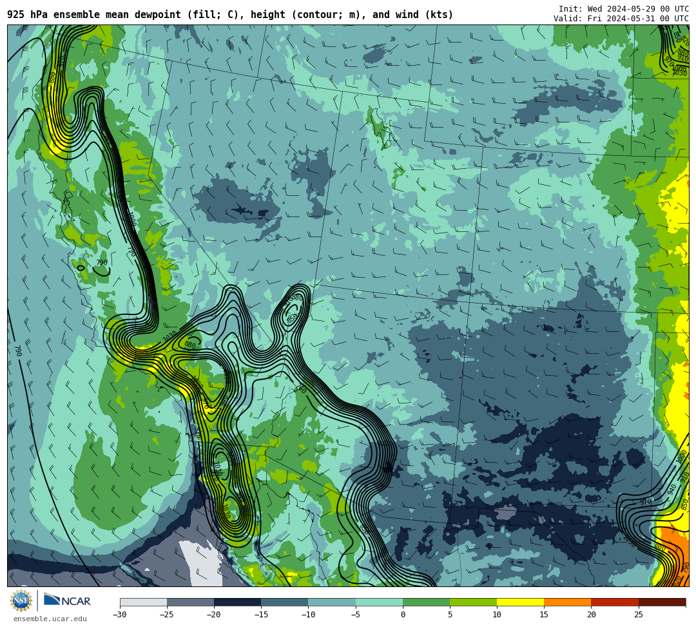Viewport: 696px width, 627px height.
Task: Click the positive '20' colorbar tick label
Action: pos(591,615)
